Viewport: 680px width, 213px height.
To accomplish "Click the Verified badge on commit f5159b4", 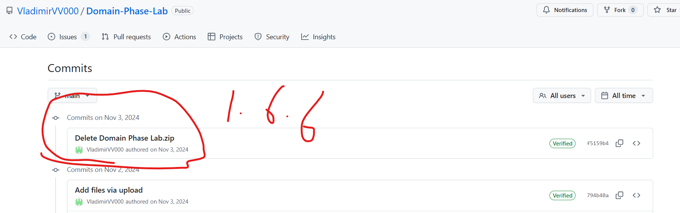I will pos(562,143).
